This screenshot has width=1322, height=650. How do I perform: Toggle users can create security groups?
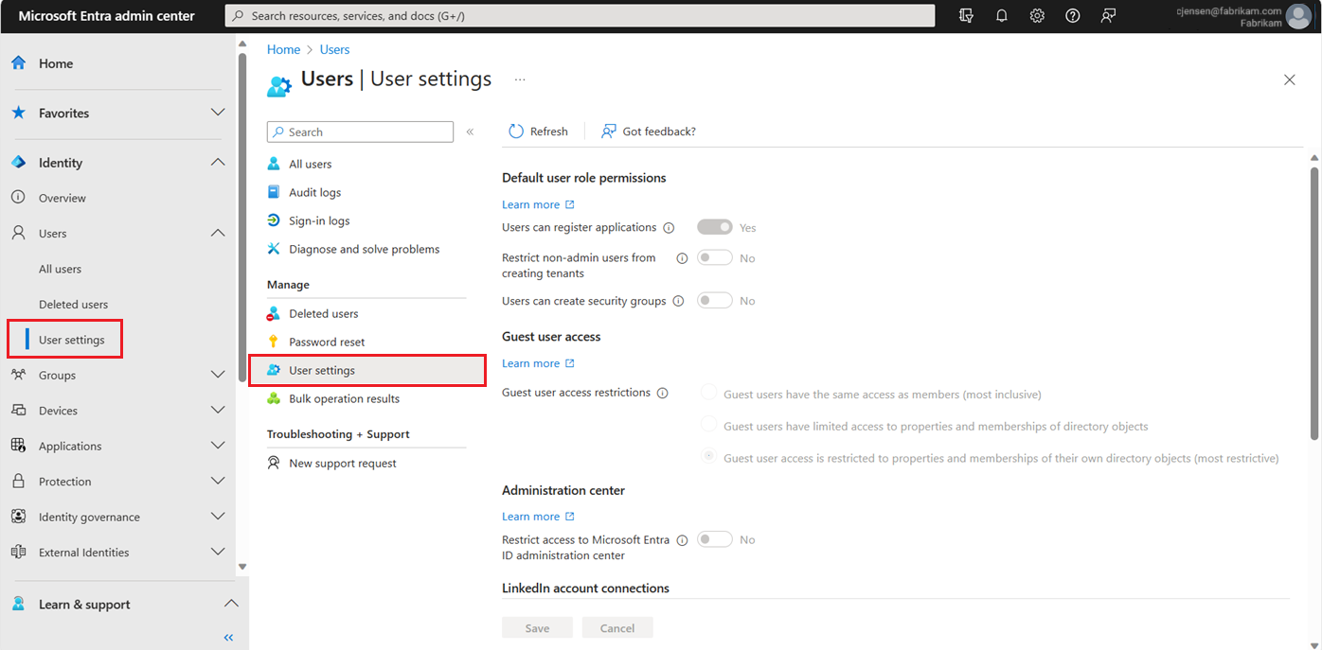pyautogui.click(x=715, y=300)
